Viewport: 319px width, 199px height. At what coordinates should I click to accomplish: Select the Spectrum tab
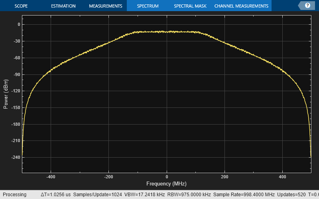pos(148,6)
